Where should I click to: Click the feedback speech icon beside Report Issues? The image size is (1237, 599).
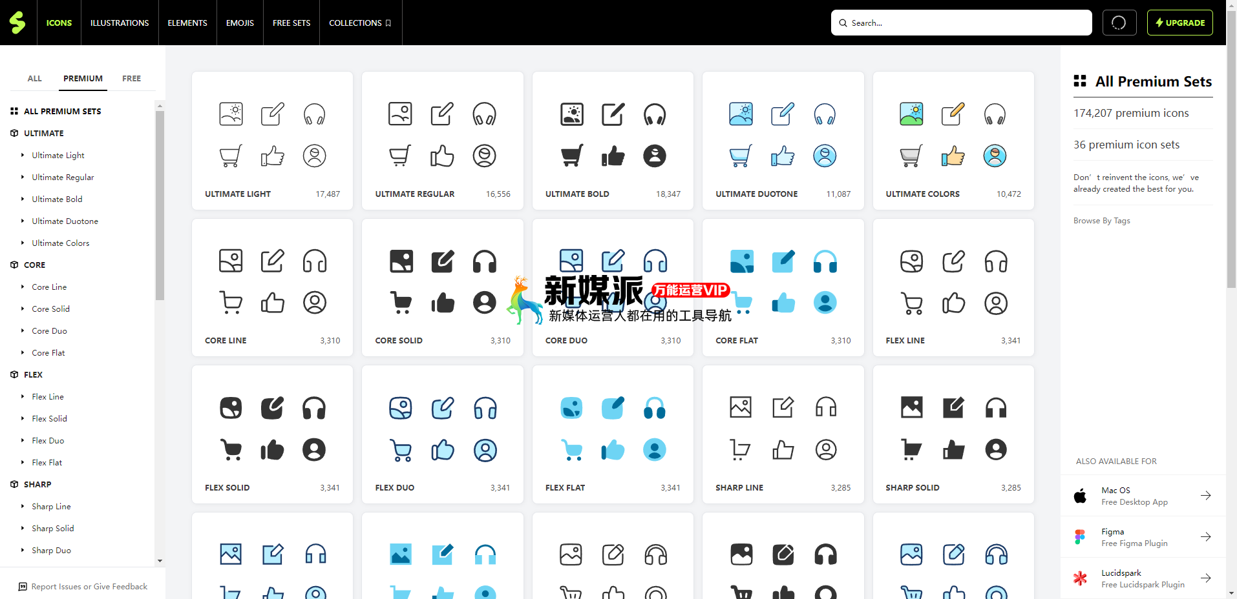point(23,587)
